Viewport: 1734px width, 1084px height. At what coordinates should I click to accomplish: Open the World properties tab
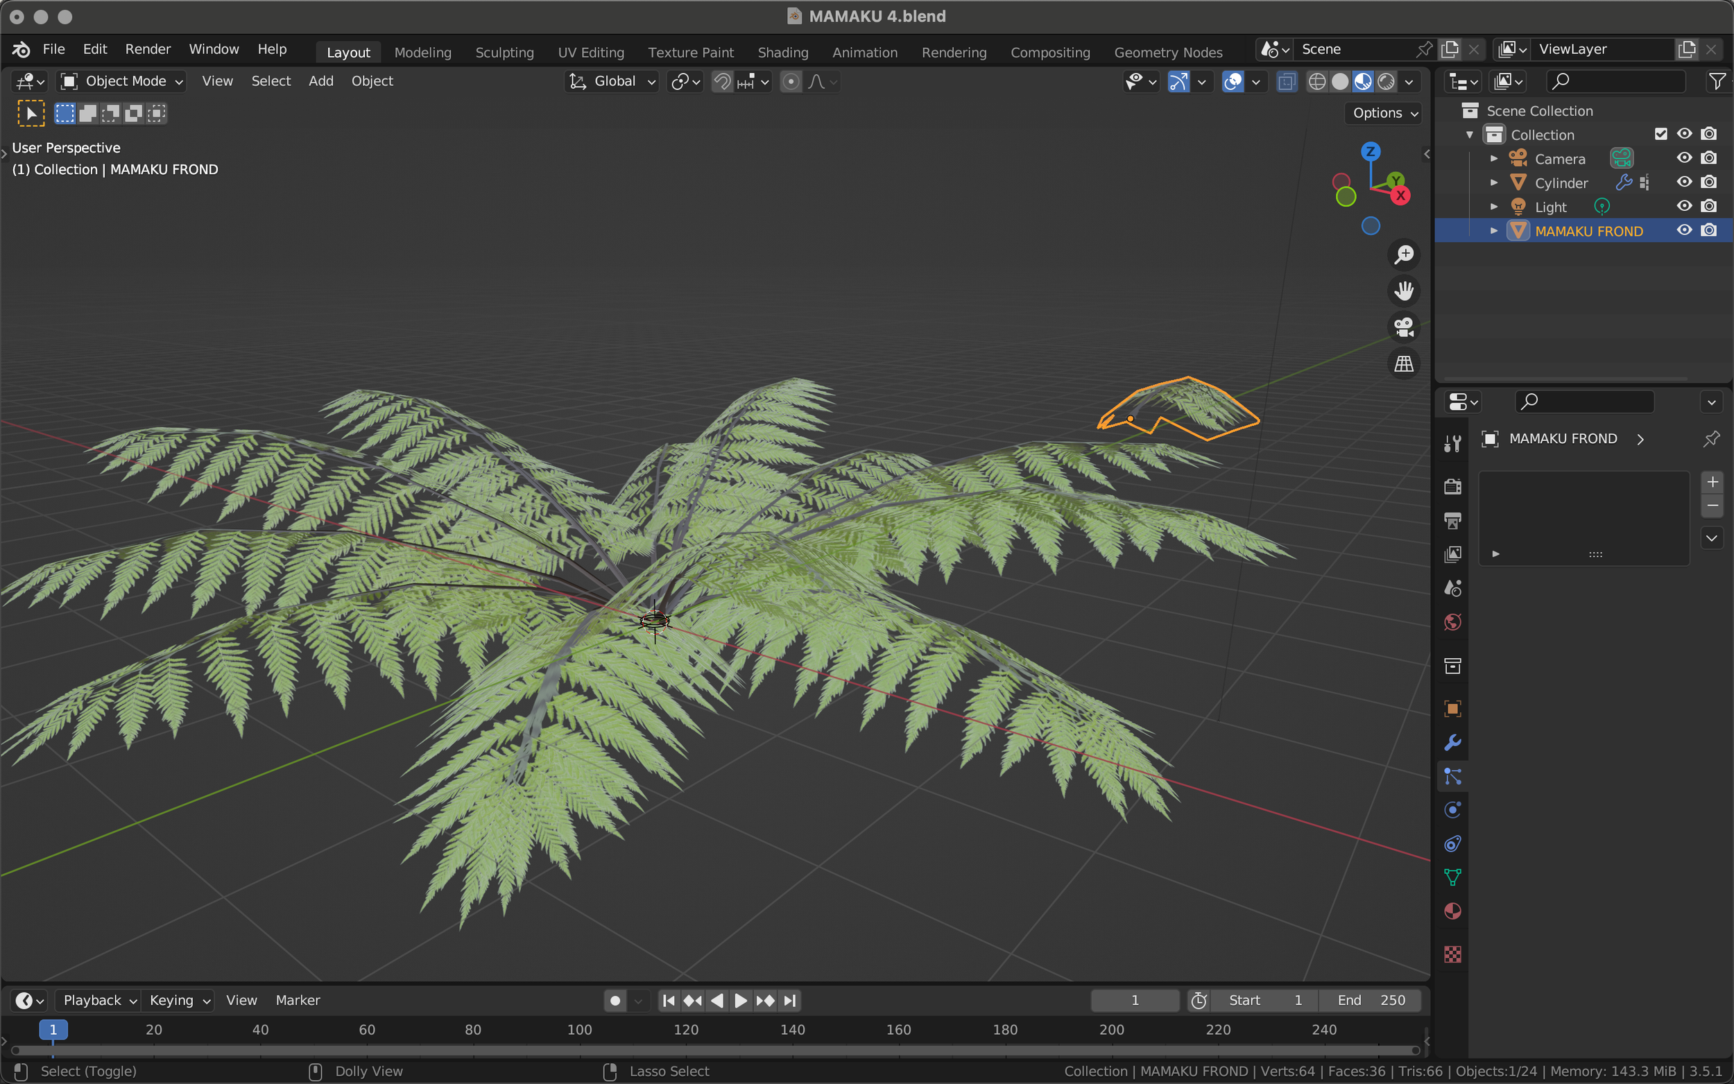[x=1452, y=622]
